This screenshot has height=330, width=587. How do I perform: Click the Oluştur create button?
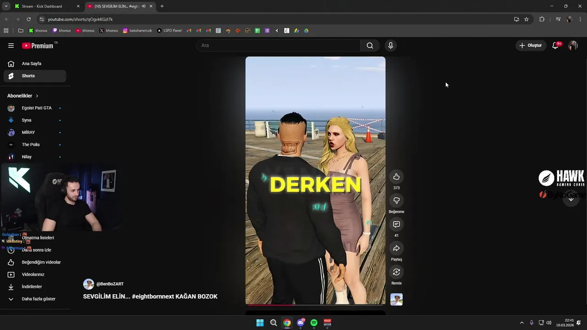click(531, 45)
